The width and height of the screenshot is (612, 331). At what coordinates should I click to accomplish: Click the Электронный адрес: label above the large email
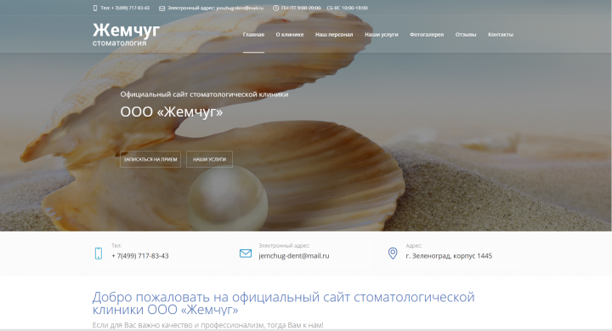coord(284,245)
